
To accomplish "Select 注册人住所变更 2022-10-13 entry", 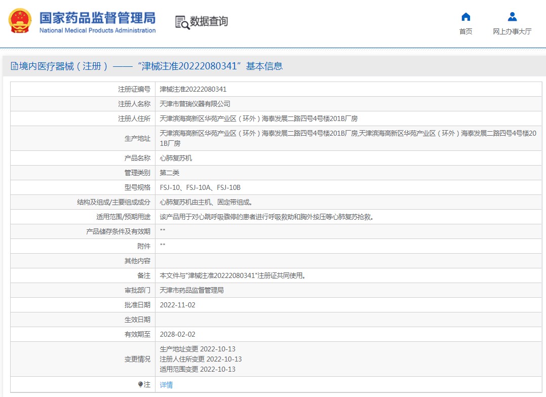I will 201,359.
